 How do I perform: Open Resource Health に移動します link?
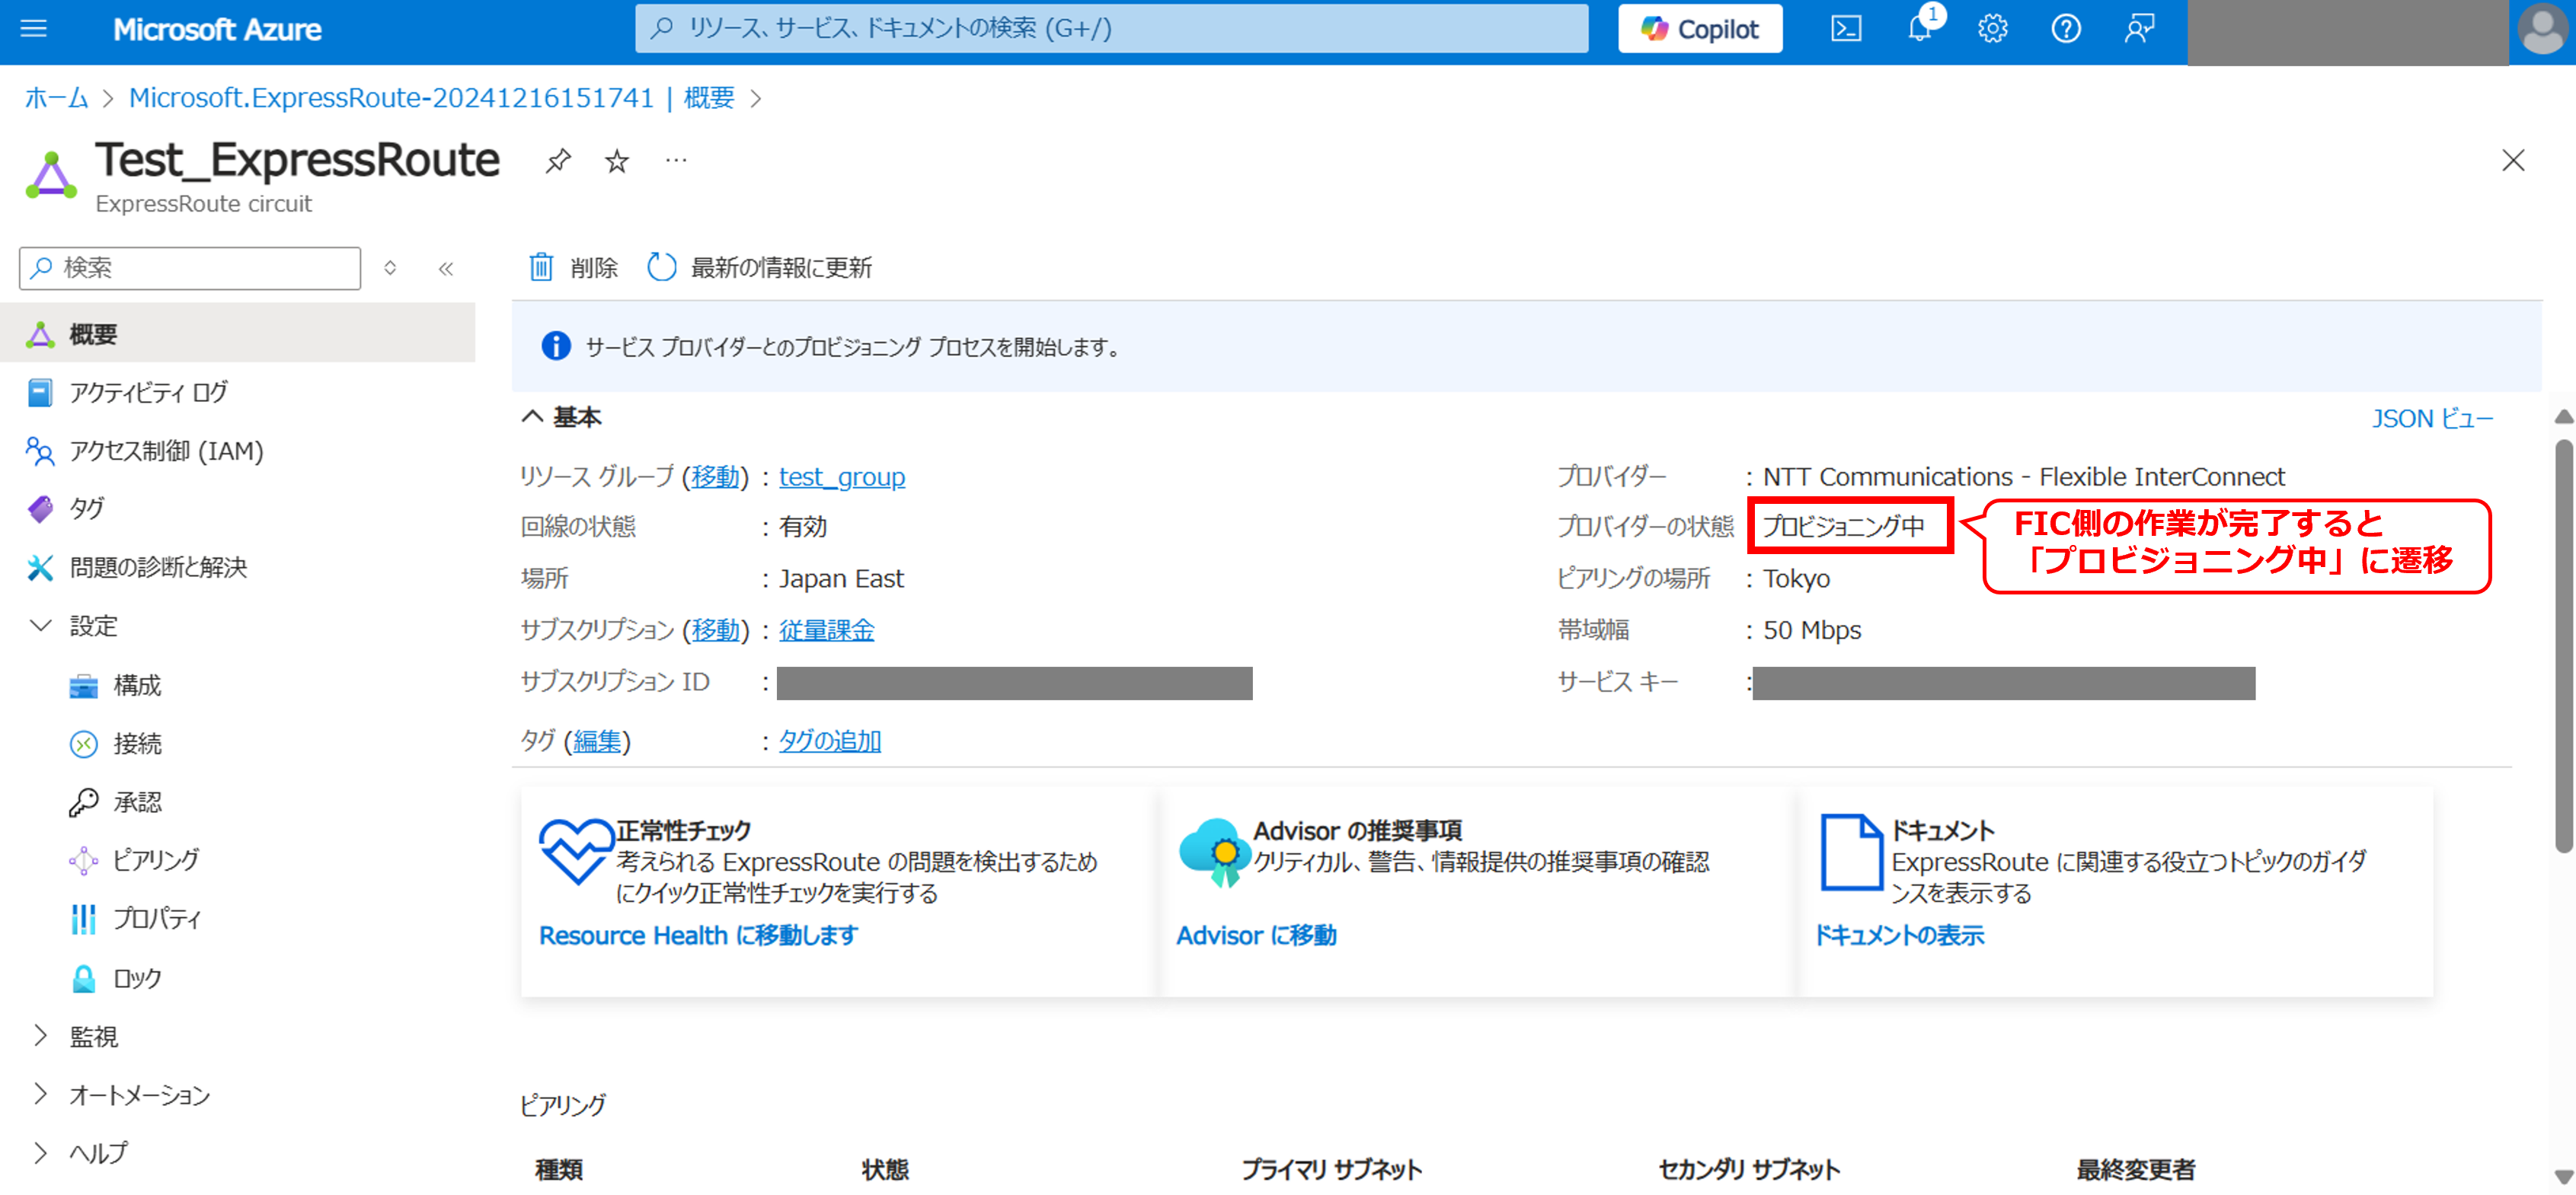tap(698, 935)
